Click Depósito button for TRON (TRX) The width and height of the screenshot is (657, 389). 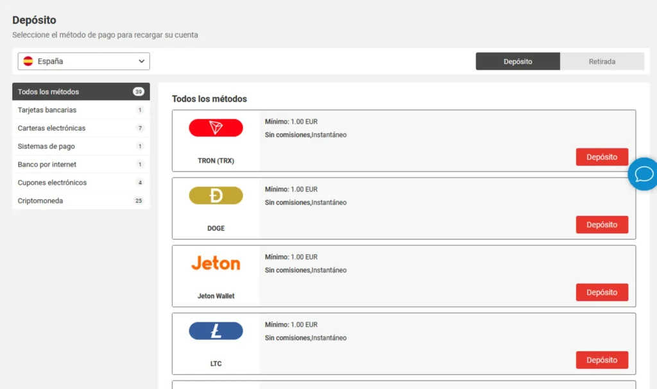pyautogui.click(x=602, y=157)
